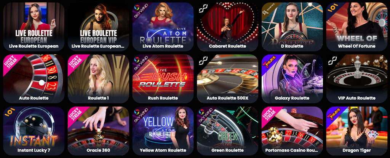
Task: Click the Roulette 1 title label
Action: pos(98,98)
